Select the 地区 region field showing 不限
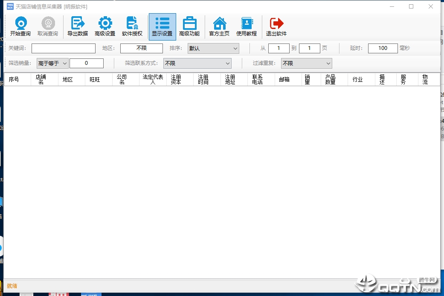 point(141,49)
